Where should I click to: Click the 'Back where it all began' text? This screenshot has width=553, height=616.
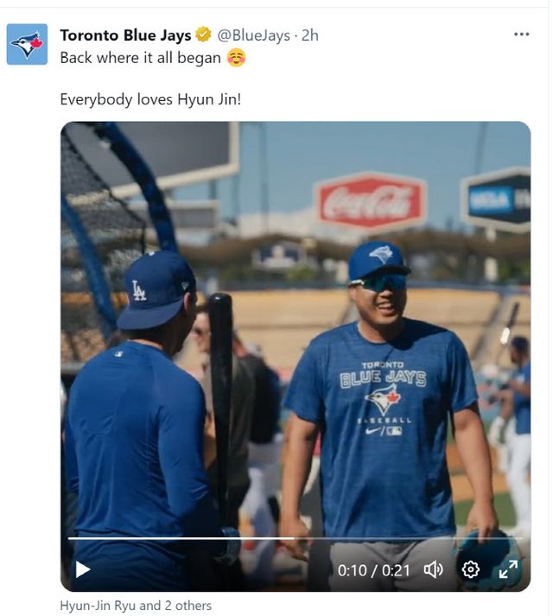pyautogui.click(x=140, y=58)
